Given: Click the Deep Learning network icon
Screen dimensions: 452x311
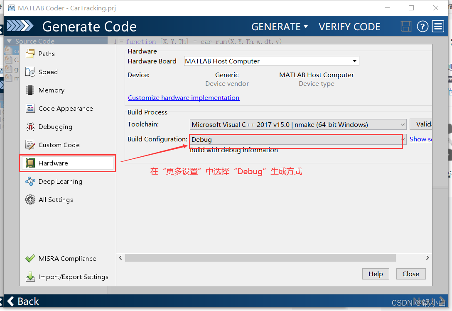Looking at the screenshot, I should (30, 181).
